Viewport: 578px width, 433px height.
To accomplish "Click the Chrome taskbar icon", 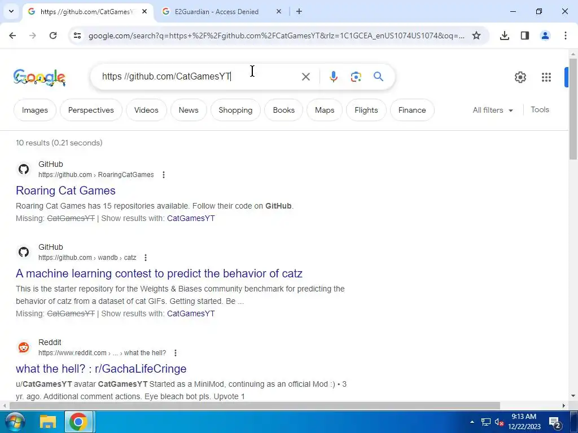I will pyautogui.click(x=78, y=422).
